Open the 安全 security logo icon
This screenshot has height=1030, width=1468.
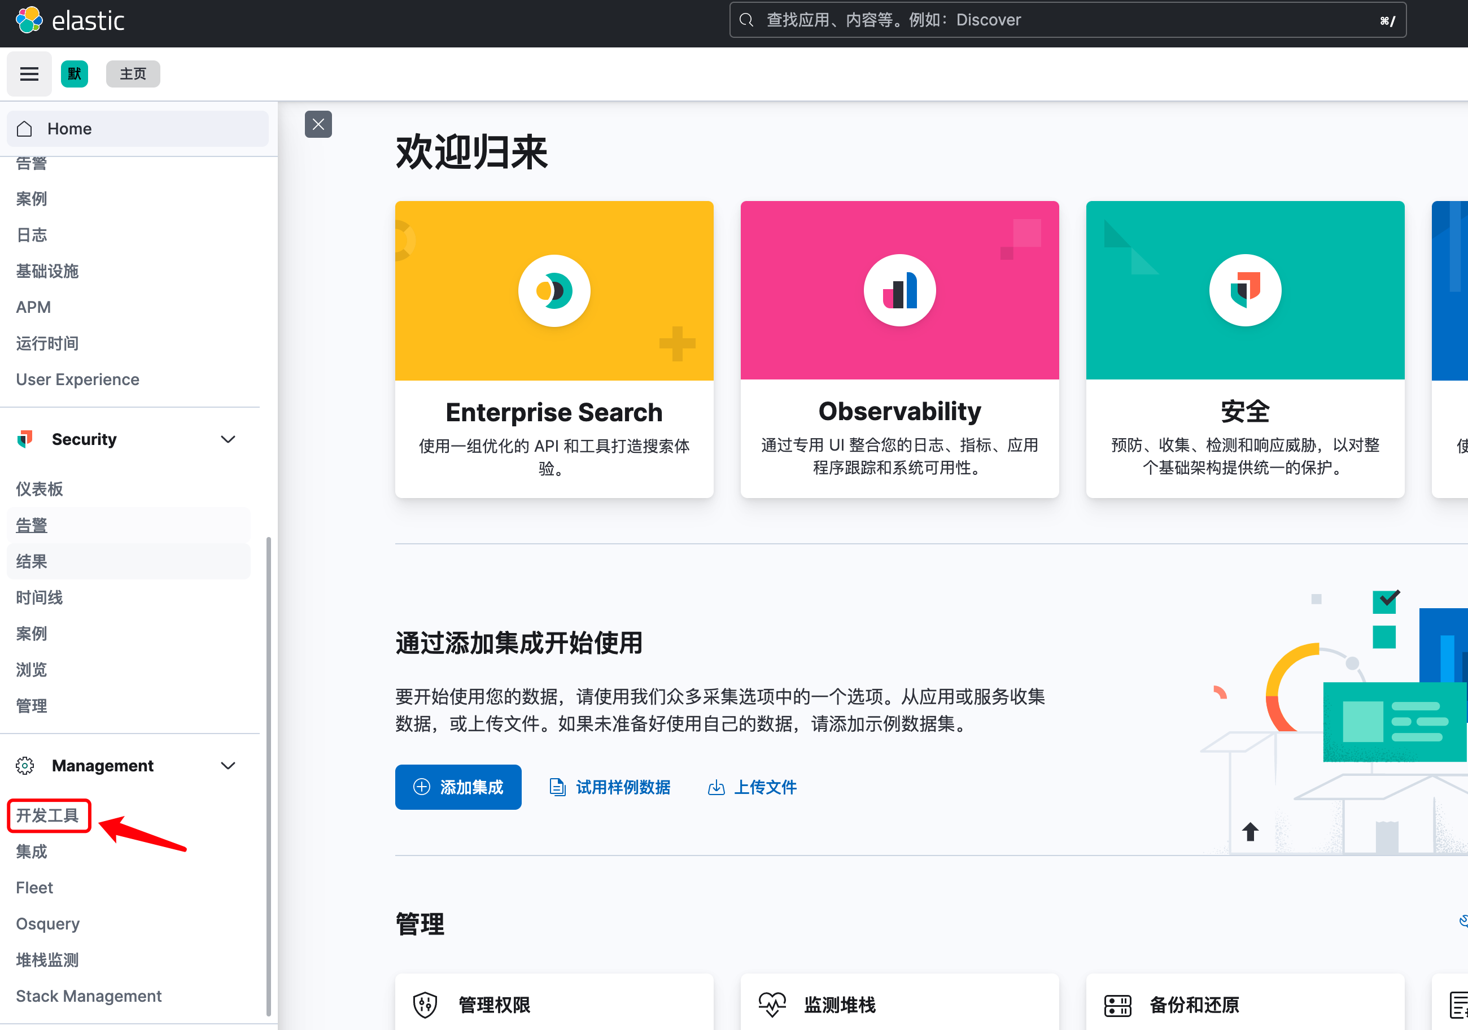(1245, 290)
